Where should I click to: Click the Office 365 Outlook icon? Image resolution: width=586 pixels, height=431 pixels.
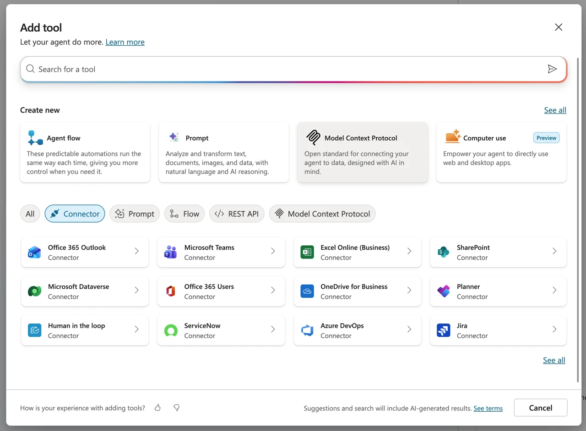[34, 252]
